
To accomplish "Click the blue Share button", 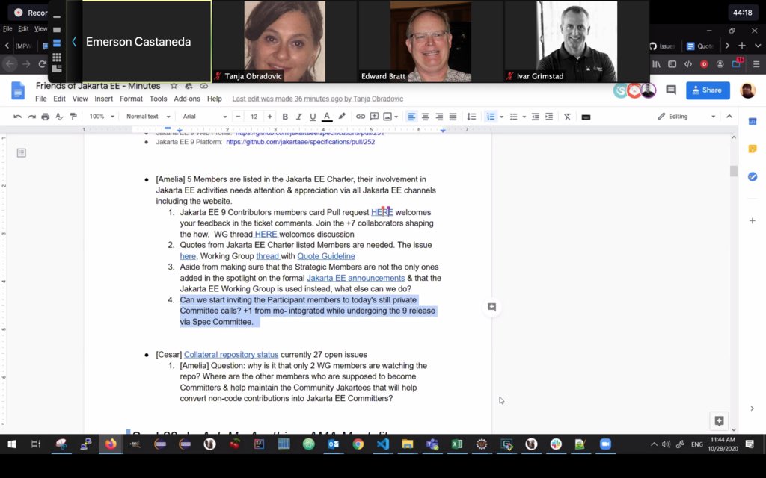I will point(708,90).
